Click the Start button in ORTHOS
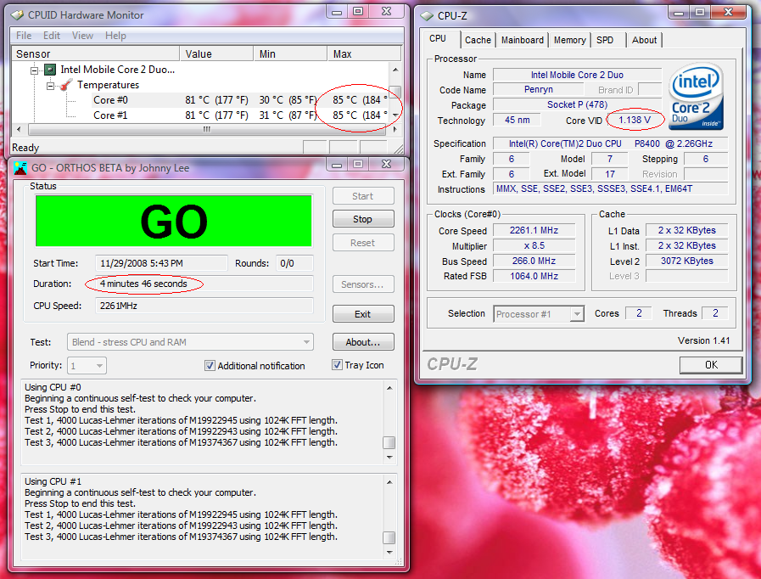The width and height of the screenshot is (761, 579). point(363,196)
